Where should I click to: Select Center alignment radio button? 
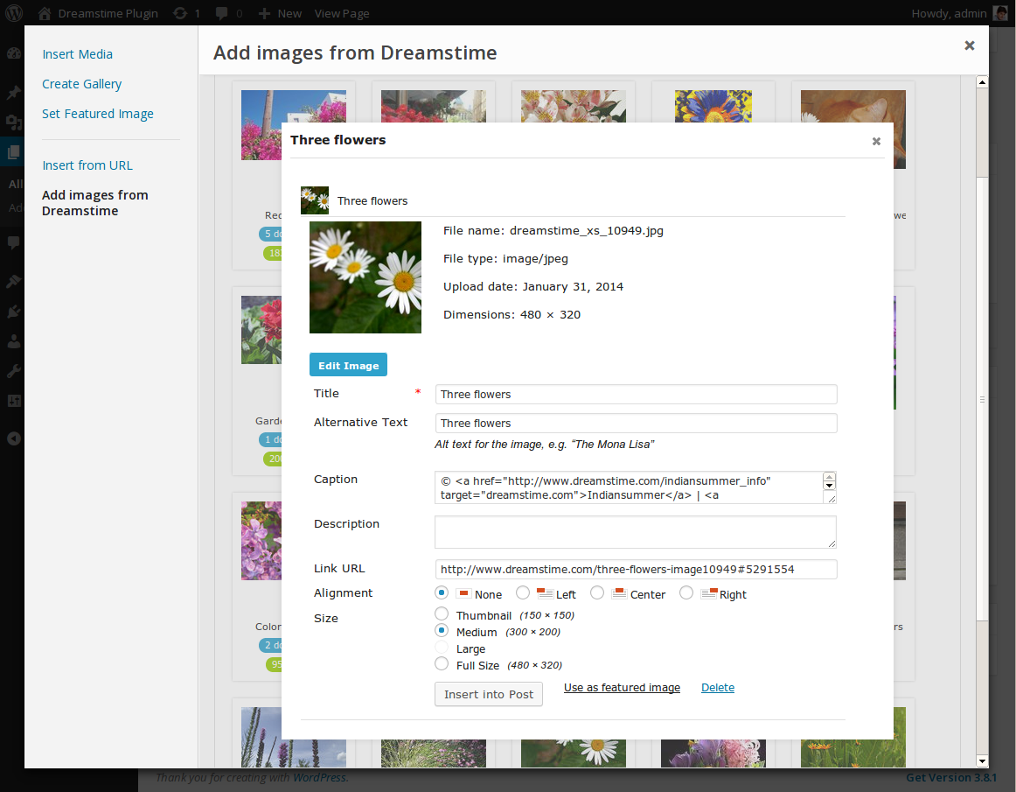[597, 593]
